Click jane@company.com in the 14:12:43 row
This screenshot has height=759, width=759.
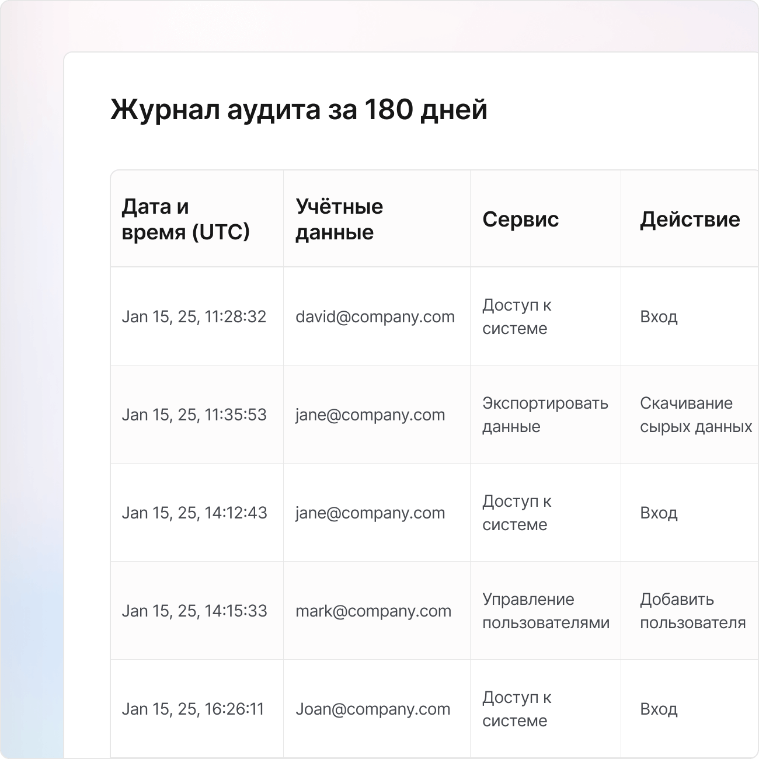click(x=370, y=513)
